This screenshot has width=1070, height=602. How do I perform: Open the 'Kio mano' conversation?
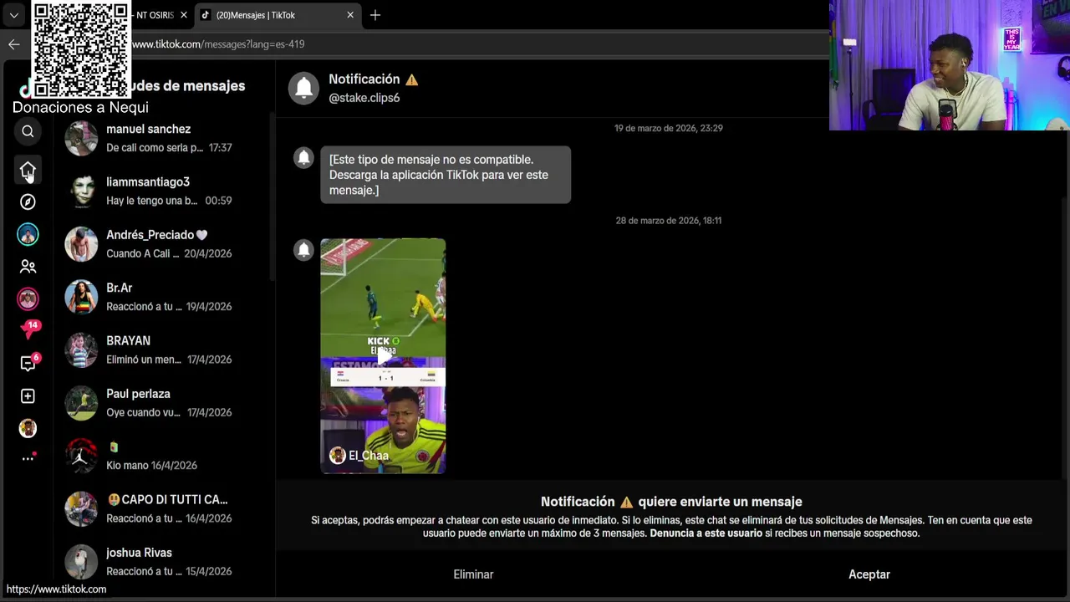point(164,456)
